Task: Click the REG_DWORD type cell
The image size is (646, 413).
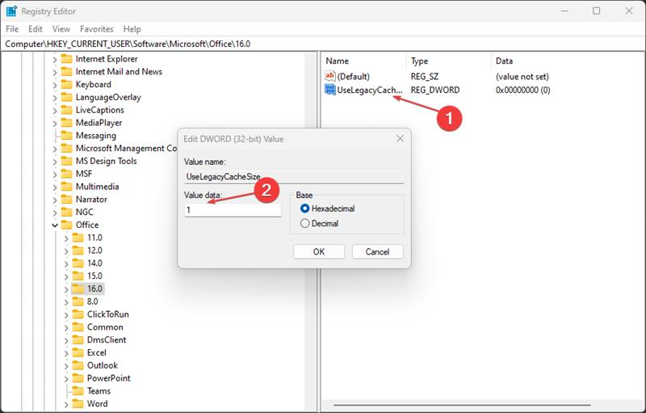Action: pos(435,90)
